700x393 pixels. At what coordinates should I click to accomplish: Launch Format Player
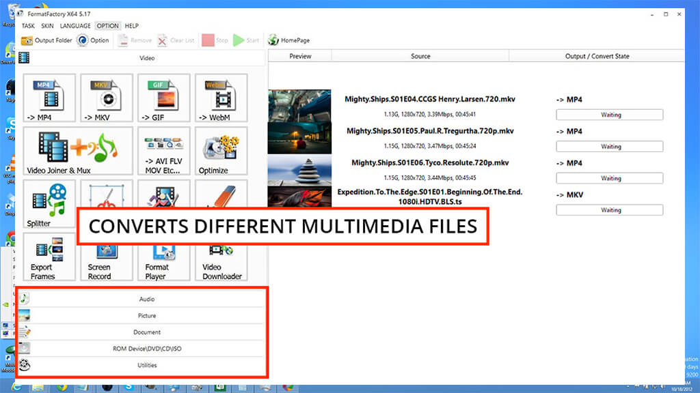164,263
